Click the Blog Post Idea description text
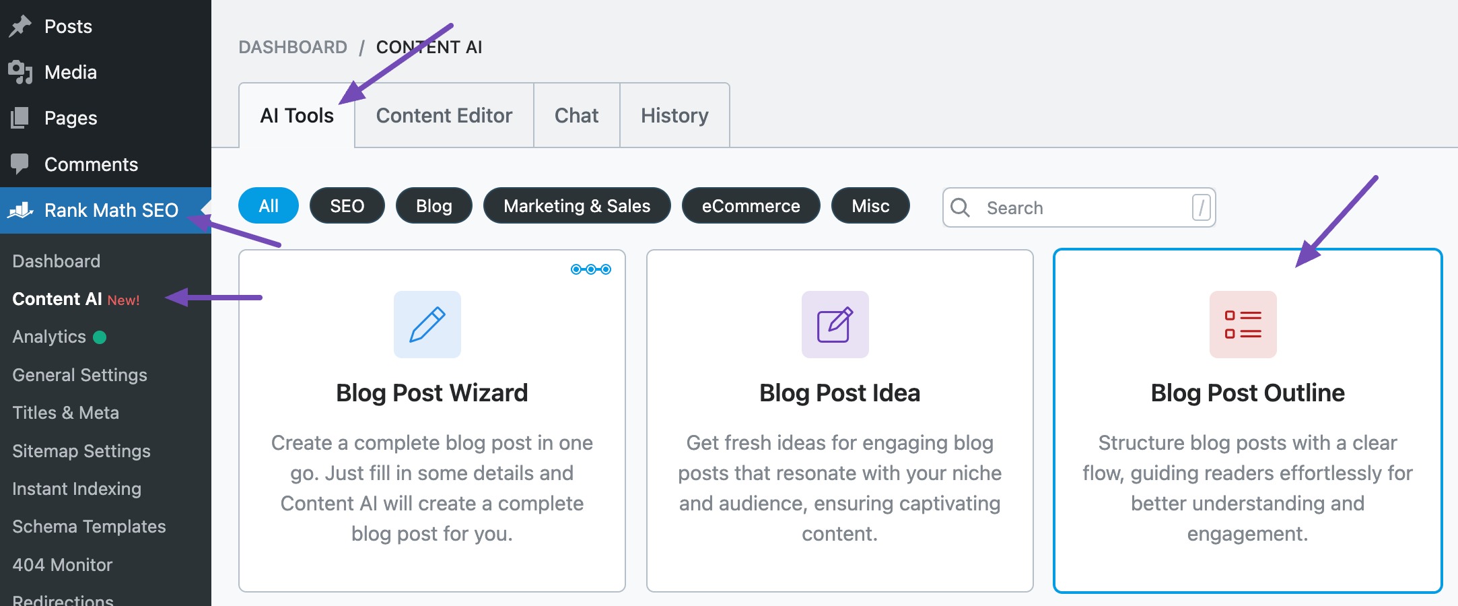 (839, 488)
